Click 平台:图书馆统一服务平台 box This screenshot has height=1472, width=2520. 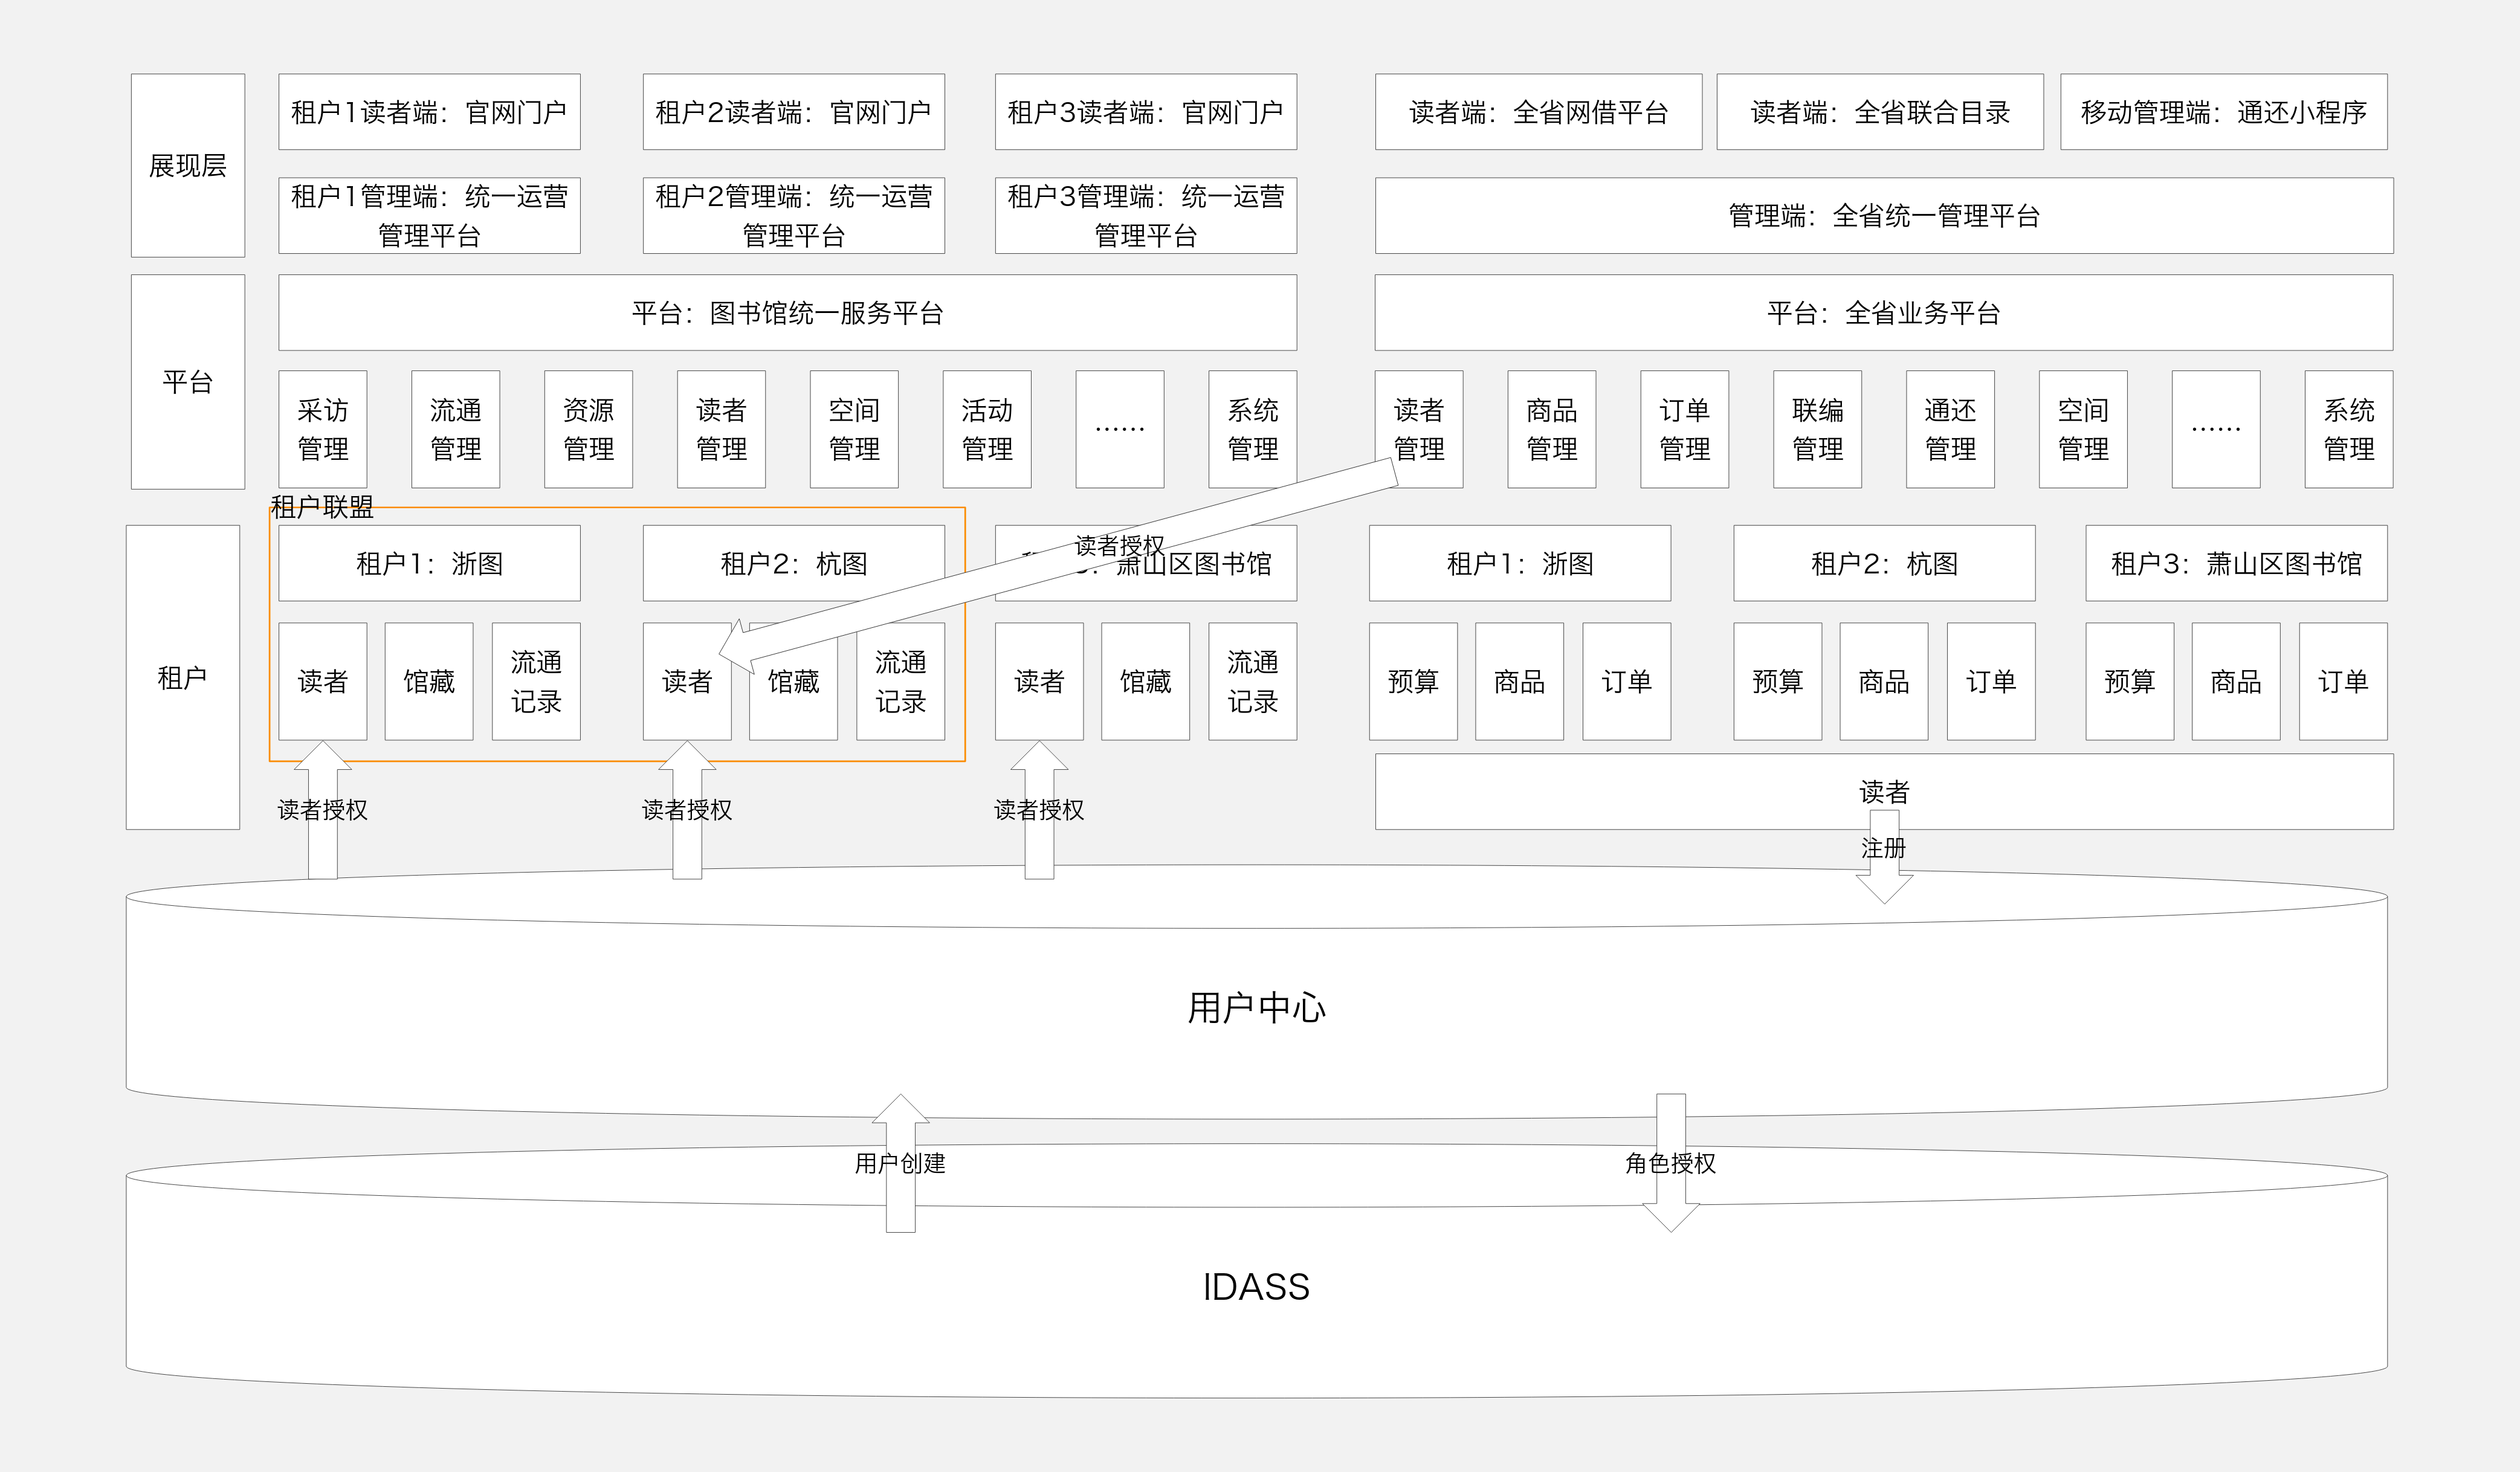[787, 313]
